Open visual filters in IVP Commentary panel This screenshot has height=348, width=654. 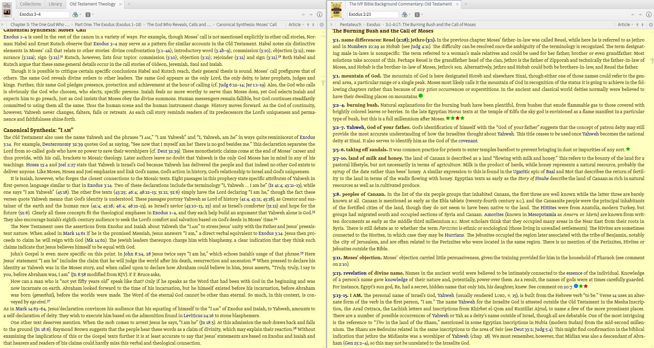(404, 14)
